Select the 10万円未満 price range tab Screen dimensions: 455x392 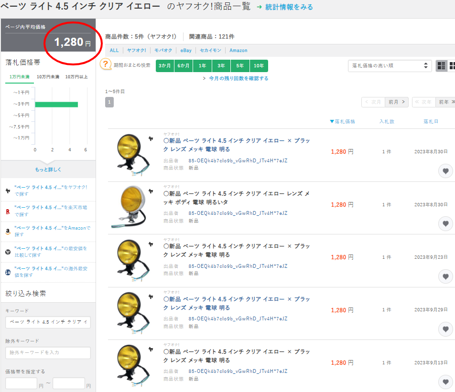pos(47,76)
